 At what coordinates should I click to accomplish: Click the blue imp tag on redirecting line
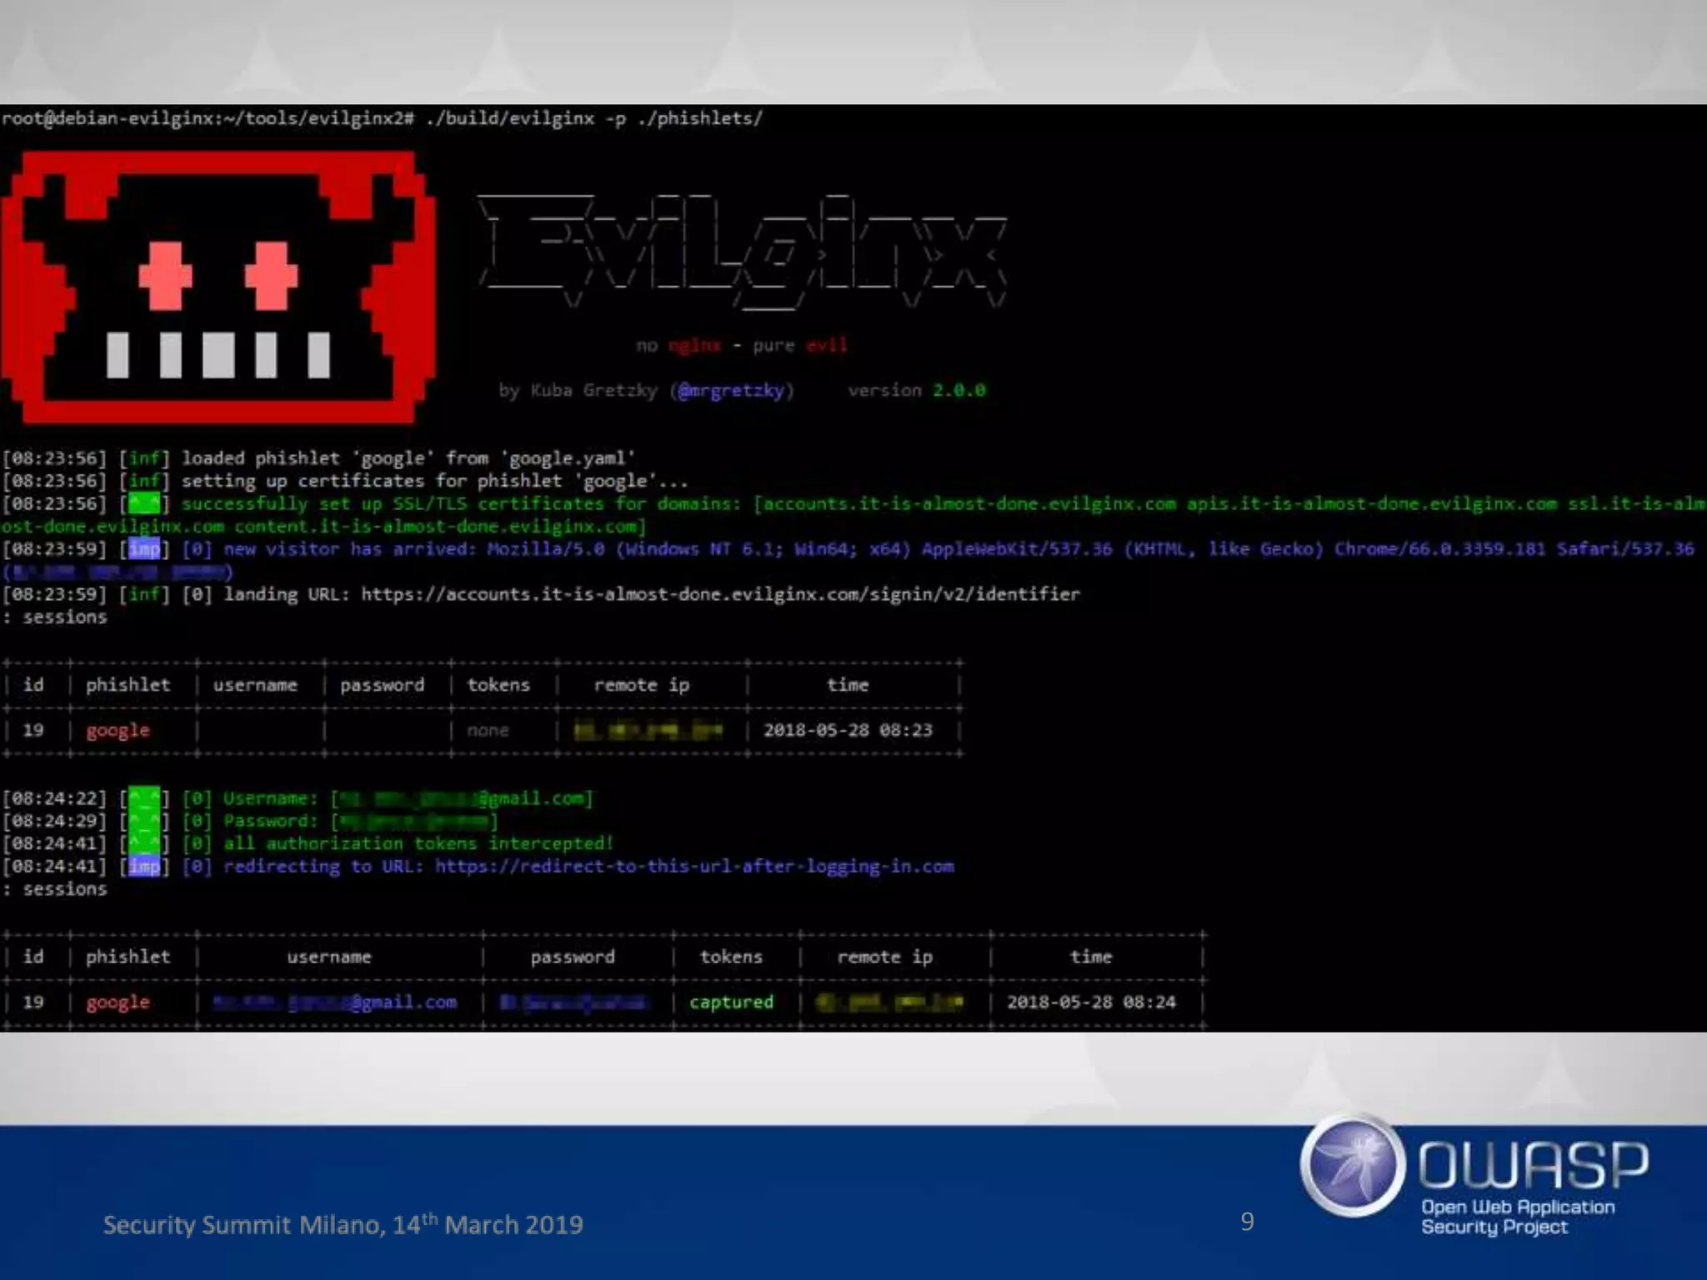[x=144, y=867]
